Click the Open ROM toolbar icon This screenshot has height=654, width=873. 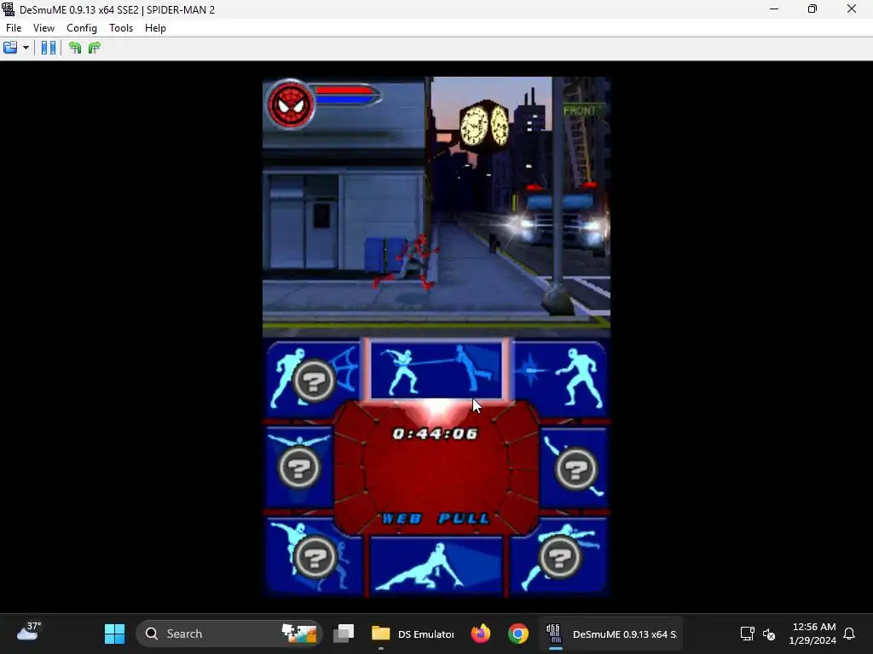click(x=10, y=48)
